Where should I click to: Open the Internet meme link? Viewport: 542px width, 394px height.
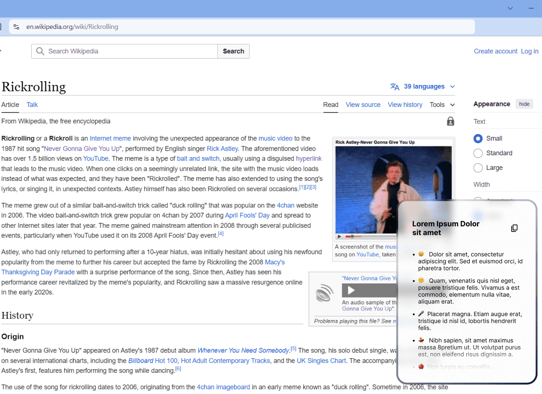(110, 138)
